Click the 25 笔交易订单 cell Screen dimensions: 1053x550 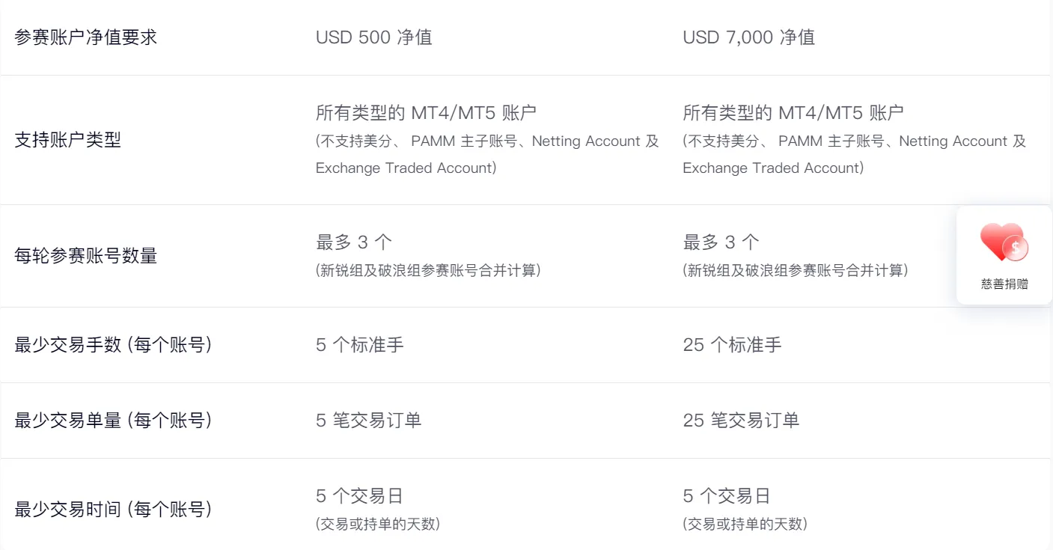tap(741, 421)
